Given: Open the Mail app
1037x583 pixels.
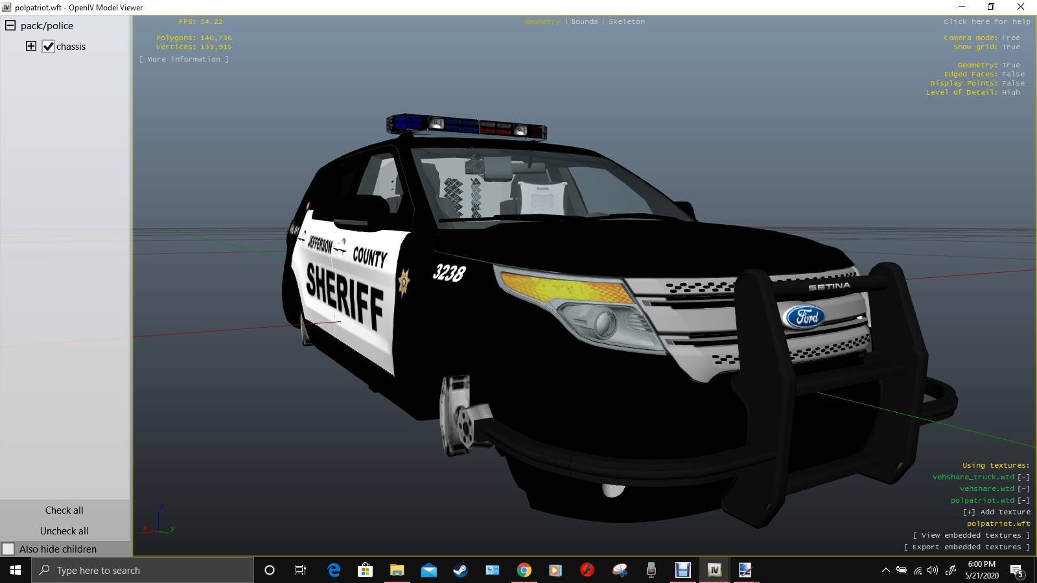Looking at the screenshot, I should (429, 570).
